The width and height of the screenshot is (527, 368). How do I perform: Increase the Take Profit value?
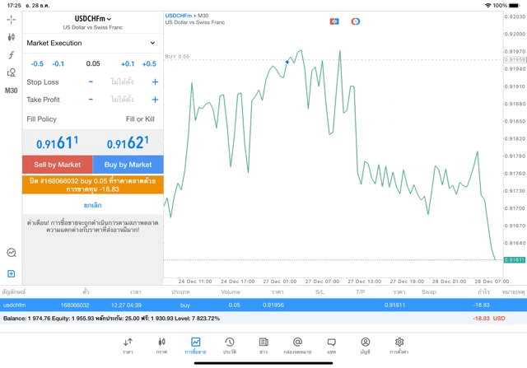[x=155, y=100]
